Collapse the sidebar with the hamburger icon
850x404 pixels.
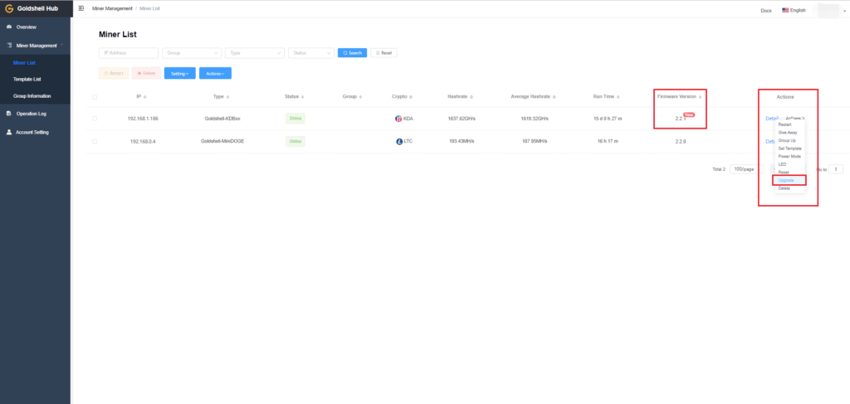pyautogui.click(x=81, y=8)
